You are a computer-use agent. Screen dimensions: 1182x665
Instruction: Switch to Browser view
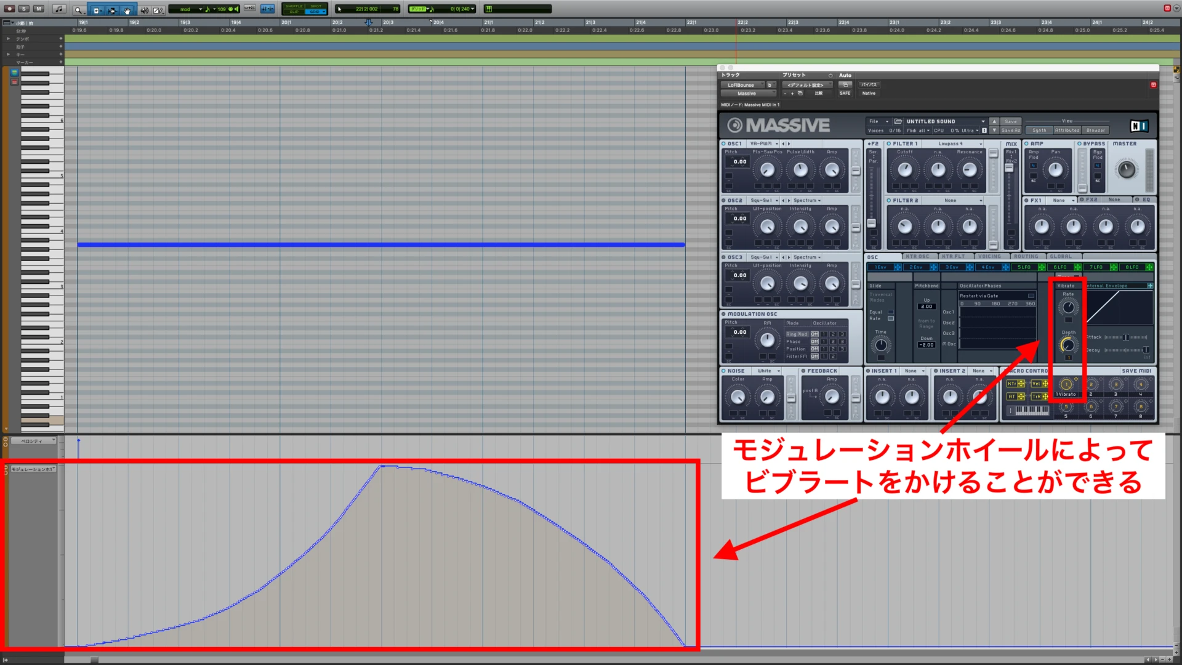click(1095, 131)
